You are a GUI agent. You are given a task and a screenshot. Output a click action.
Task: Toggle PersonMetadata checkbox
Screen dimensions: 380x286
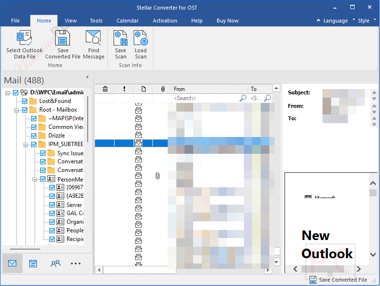click(43, 179)
